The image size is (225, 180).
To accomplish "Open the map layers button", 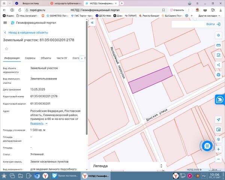I will pos(218,35).
